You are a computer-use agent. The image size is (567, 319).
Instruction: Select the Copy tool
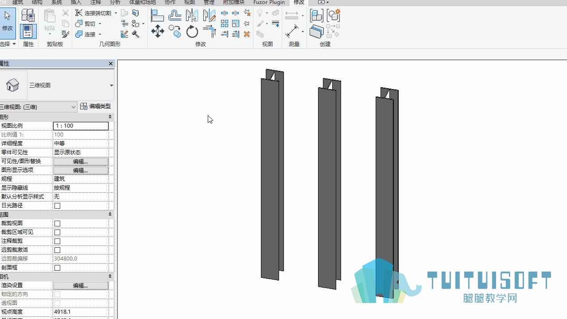coord(175,31)
